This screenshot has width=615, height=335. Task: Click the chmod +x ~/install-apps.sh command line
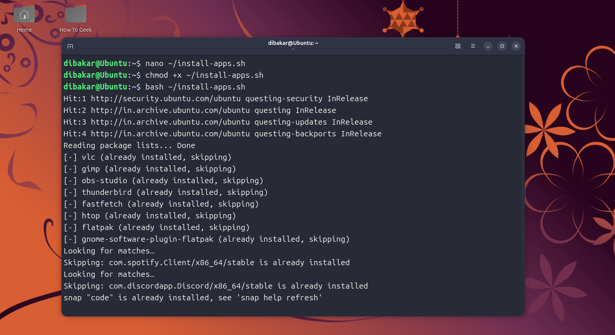click(163, 75)
